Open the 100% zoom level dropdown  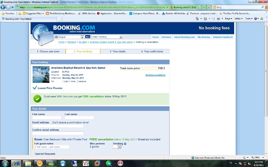pos(263,158)
